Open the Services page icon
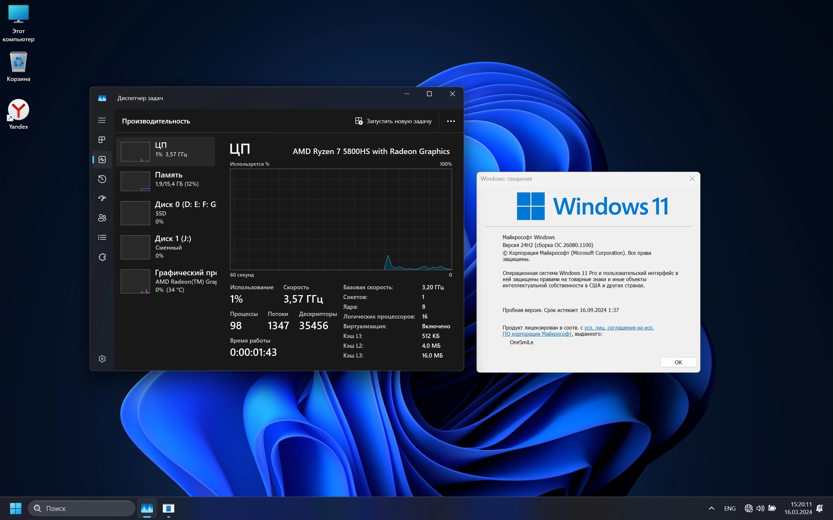 (102, 257)
